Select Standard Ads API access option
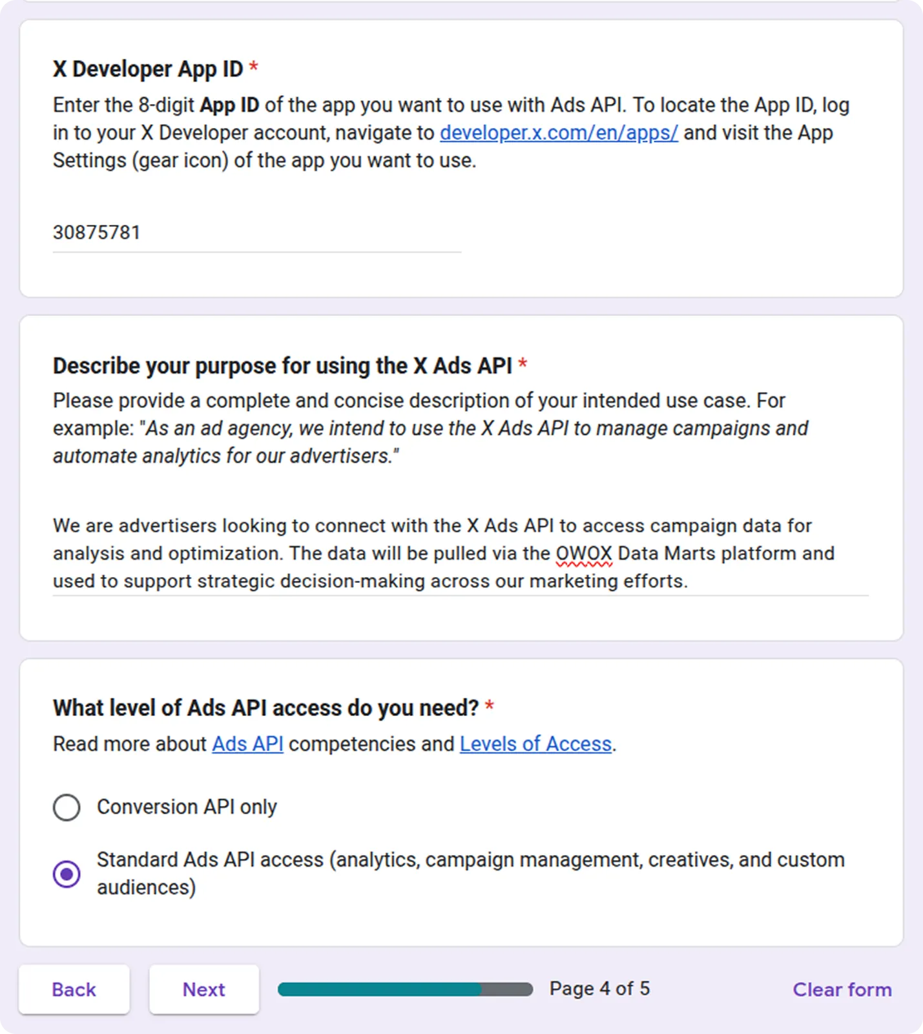 tap(67, 873)
